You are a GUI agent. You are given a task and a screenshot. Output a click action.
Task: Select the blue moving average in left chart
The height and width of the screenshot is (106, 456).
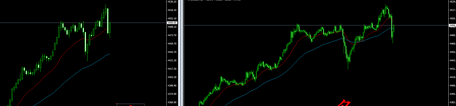point(64,82)
